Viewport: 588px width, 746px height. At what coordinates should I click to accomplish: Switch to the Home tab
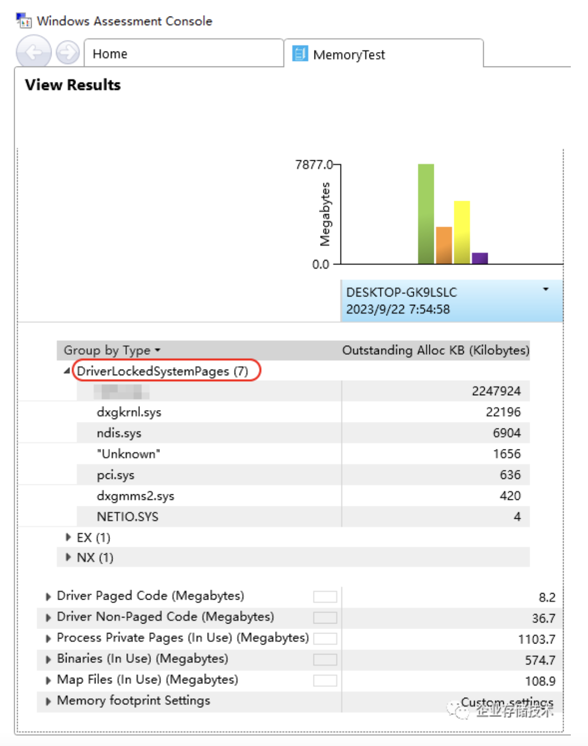coord(184,54)
